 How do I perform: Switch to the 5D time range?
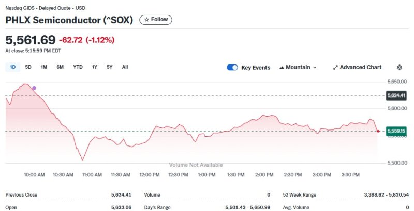click(x=28, y=67)
